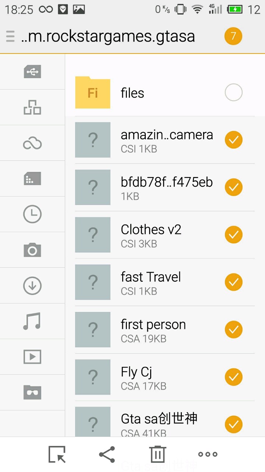The height and width of the screenshot is (472, 265).
Task: Open USB storage in sidebar
Action: pyautogui.click(x=32, y=72)
